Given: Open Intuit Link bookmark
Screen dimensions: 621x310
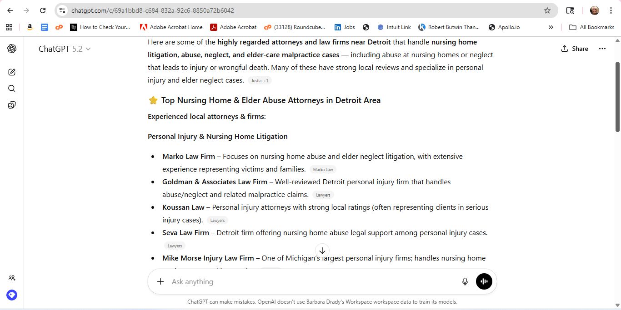Looking at the screenshot, I should (394, 27).
